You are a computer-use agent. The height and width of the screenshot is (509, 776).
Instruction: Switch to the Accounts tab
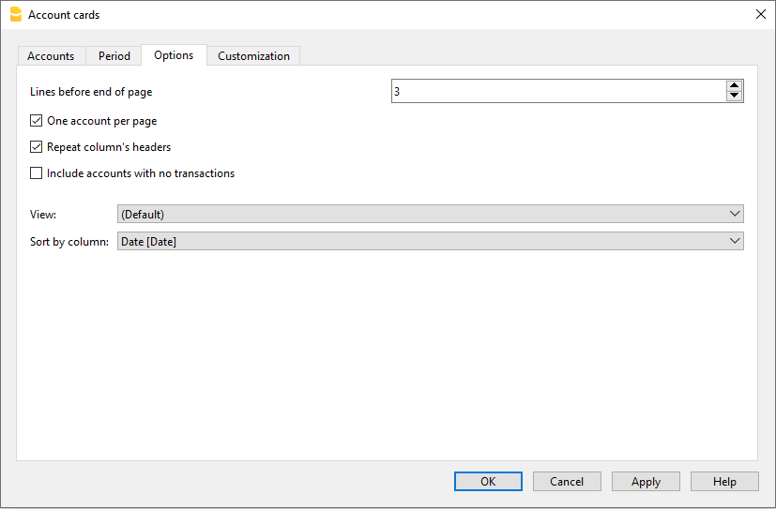coord(51,56)
